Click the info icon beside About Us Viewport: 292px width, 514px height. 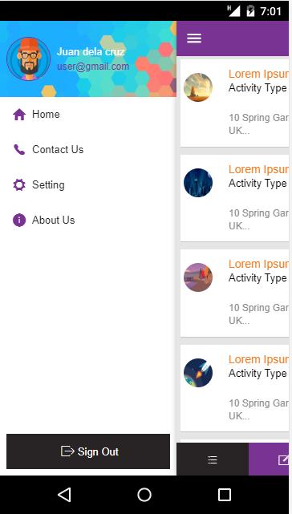(x=19, y=220)
